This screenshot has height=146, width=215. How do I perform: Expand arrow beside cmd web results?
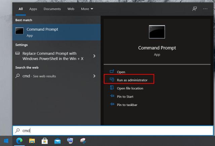point(94,76)
